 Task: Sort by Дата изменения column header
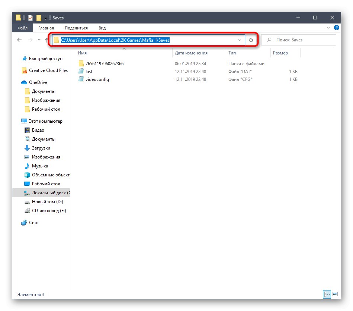pyautogui.click(x=191, y=53)
